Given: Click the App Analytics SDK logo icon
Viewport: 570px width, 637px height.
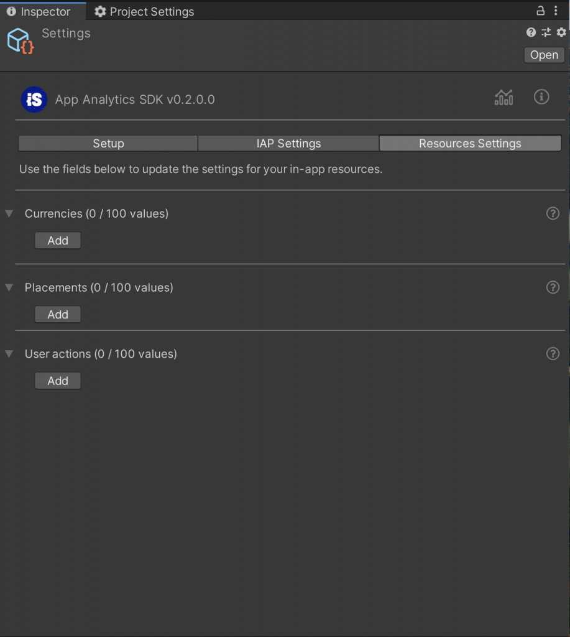Looking at the screenshot, I should (x=34, y=100).
